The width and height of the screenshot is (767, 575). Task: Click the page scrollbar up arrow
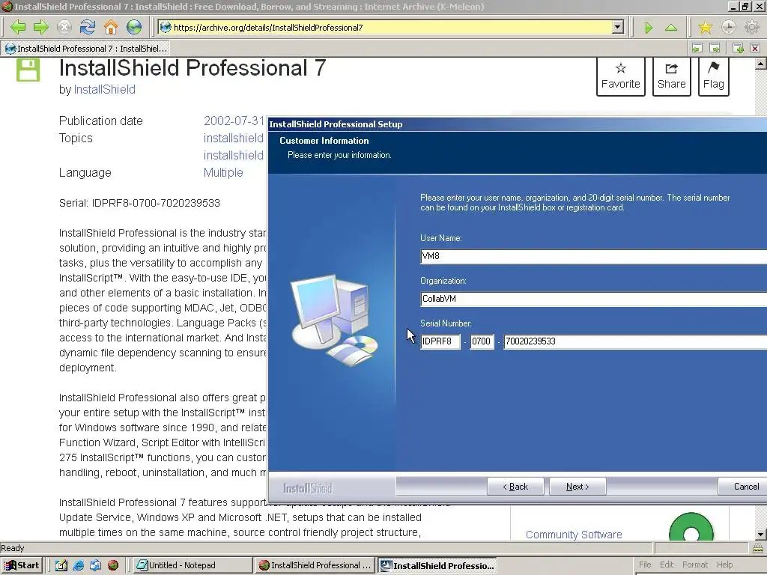[761, 64]
